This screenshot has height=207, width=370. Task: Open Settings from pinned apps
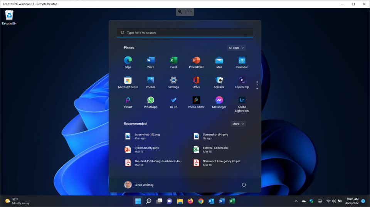(173, 82)
